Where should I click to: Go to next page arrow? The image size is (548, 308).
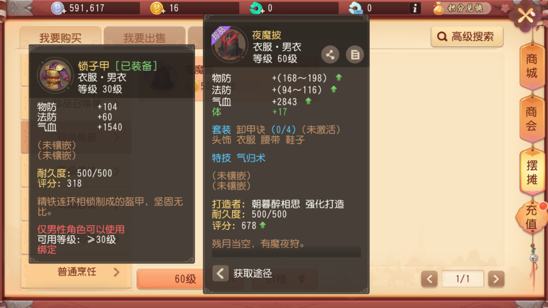496,279
